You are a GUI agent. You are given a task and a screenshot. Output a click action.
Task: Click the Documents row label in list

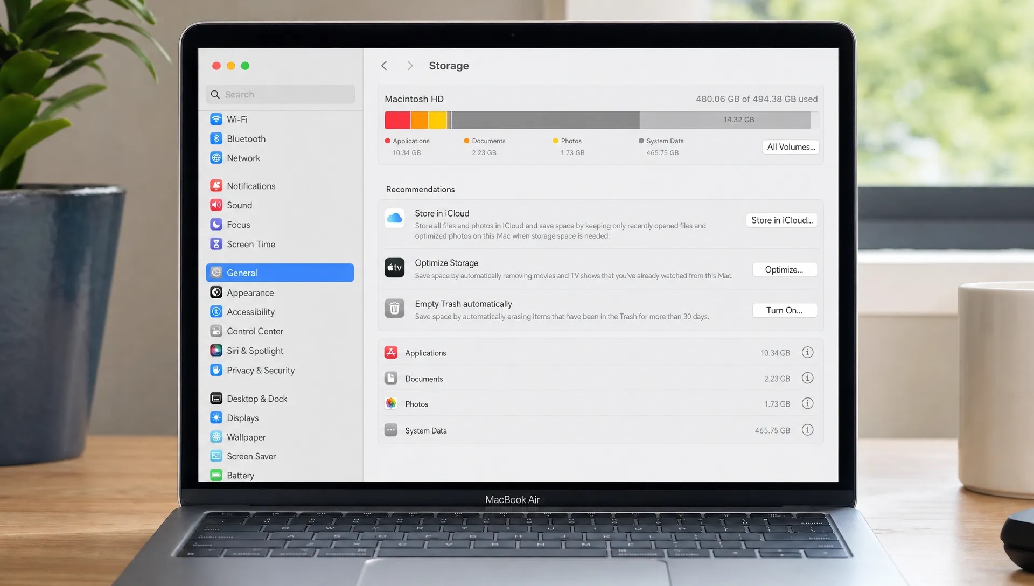pyautogui.click(x=424, y=379)
